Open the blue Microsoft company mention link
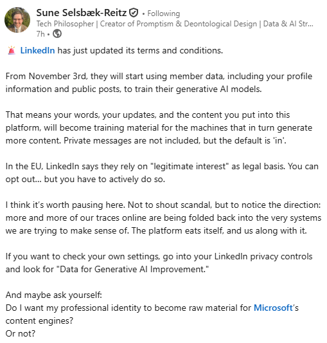The image size is (327, 343). coord(273,308)
